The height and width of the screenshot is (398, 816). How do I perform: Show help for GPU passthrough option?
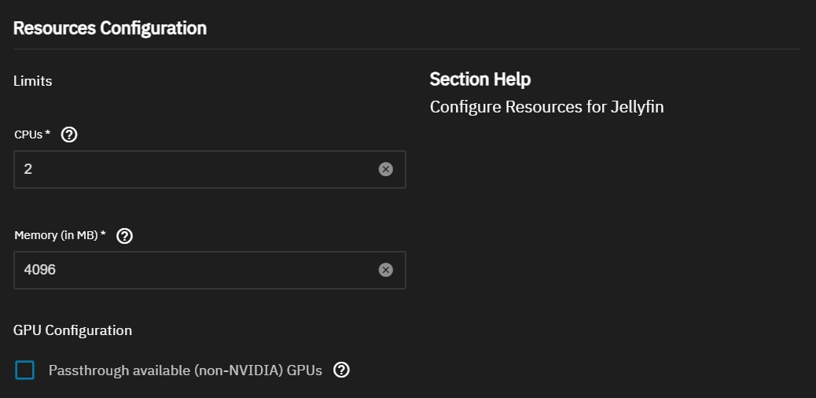(x=341, y=370)
